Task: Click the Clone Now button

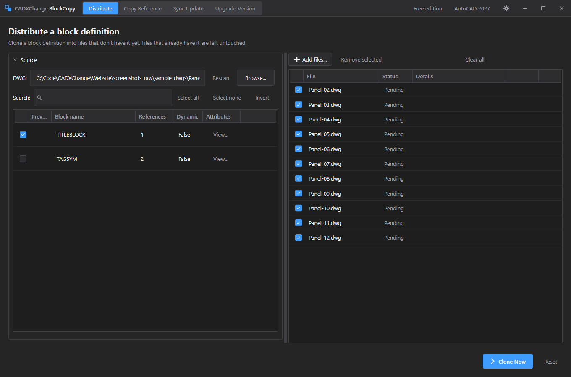Action: [x=508, y=362]
